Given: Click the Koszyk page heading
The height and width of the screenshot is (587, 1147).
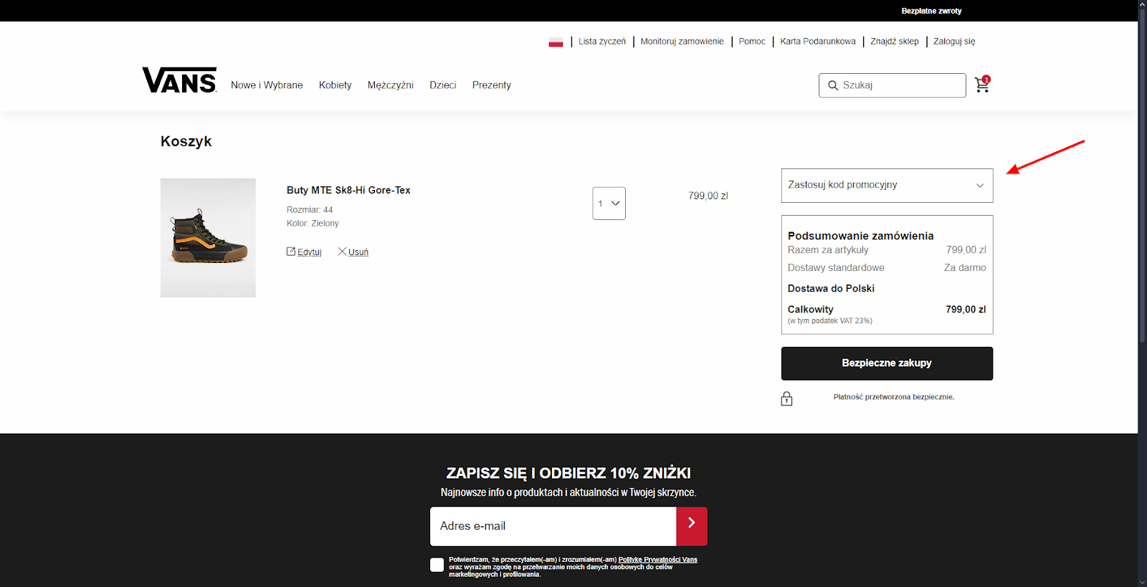Looking at the screenshot, I should 186,141.
